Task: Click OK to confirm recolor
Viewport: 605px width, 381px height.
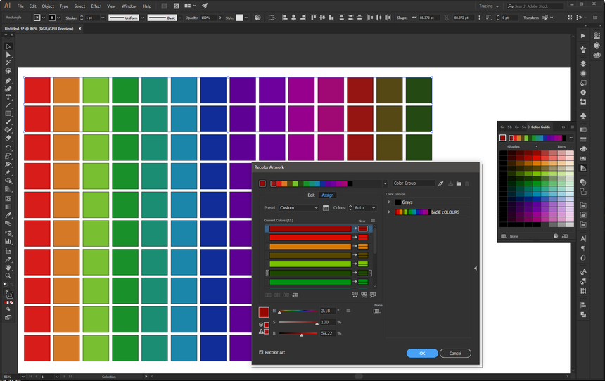Action: 422,353
